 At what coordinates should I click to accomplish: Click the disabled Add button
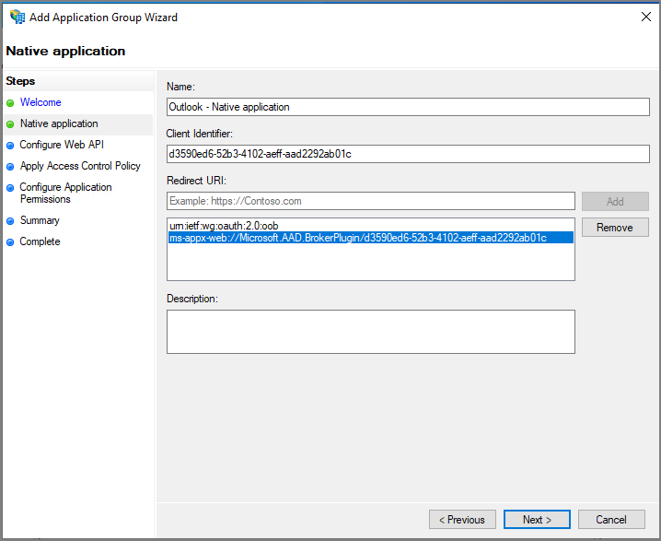pos(615,201)
